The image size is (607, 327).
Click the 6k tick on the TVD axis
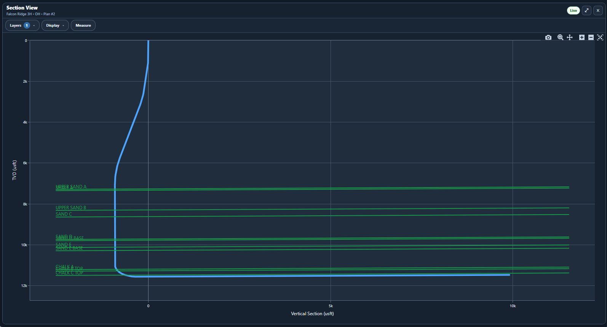click(25, 163)
